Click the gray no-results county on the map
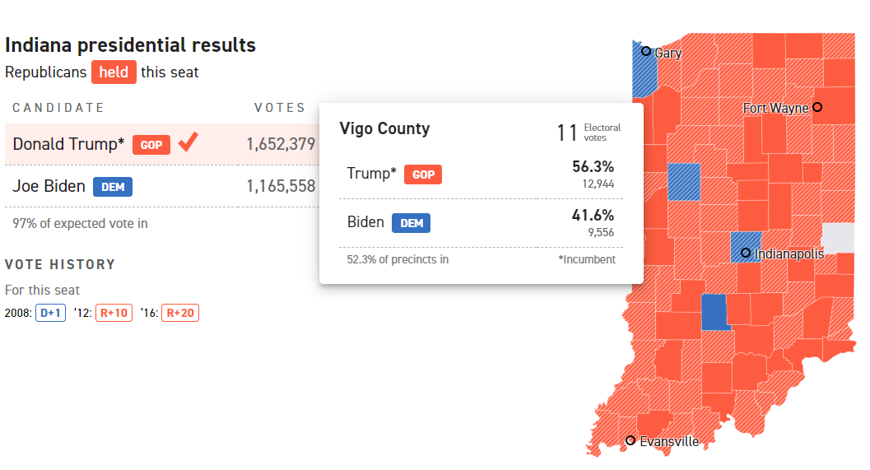Screen dimensions: 870x470 tap(839, 238)
